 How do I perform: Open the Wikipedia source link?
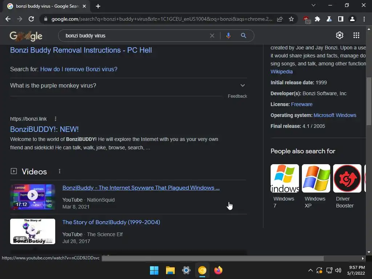pos(282,72)
